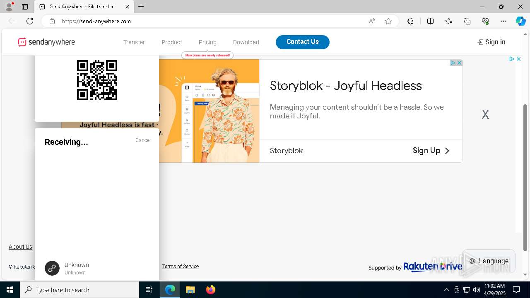This screenshot has height=298, width=530.
Task: Click the Send Anywhere logo
Action: click(46, 42)
